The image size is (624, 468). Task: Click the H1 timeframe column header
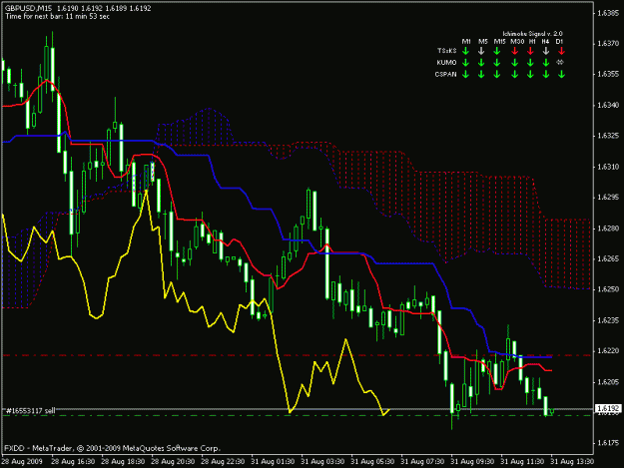(x=532, y=41)
